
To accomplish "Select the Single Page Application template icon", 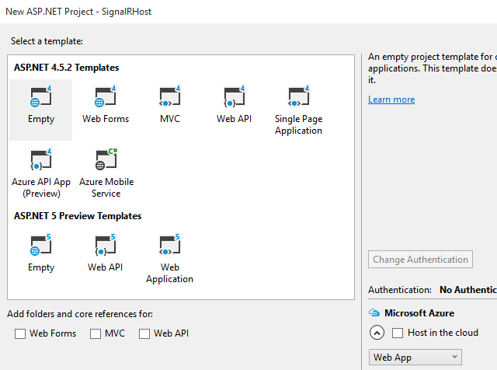I will click(x=298, y=96).
